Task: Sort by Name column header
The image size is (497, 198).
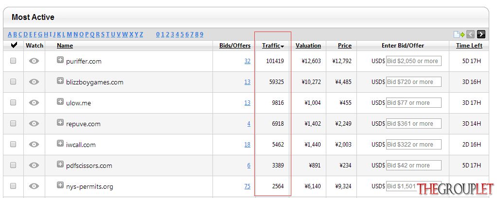Action: pyautogui.click(x=65, y=46)
